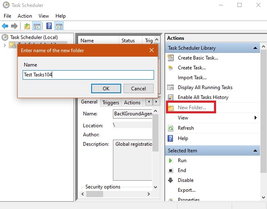Screen dimensions: 267x209
Task: Close the new folder name dialog
Action: 152,50
